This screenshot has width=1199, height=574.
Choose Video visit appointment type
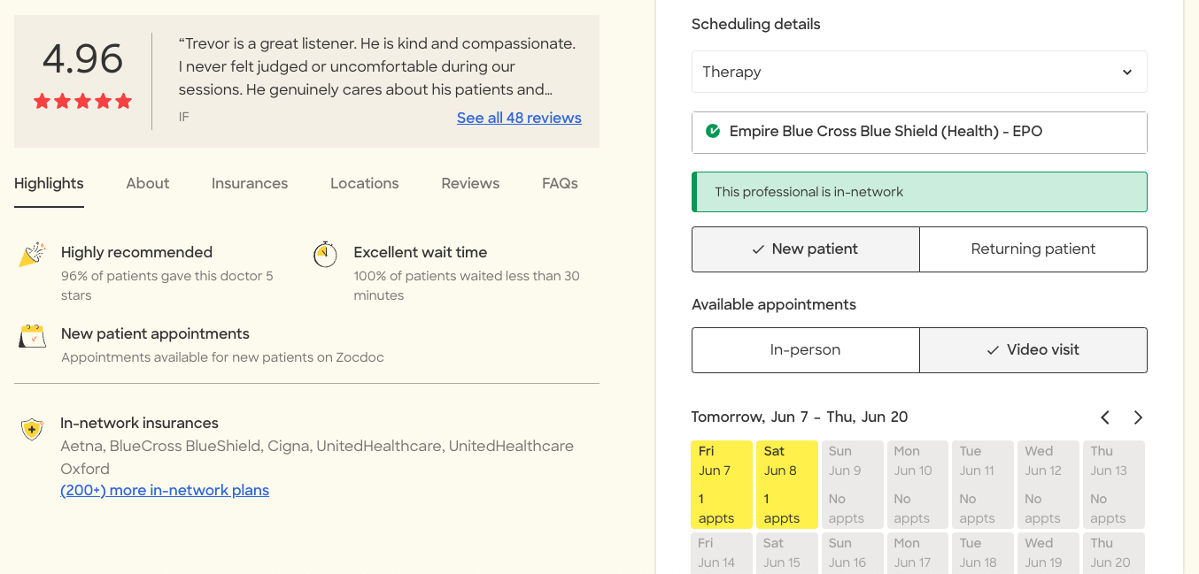[x=1033, y=350]
